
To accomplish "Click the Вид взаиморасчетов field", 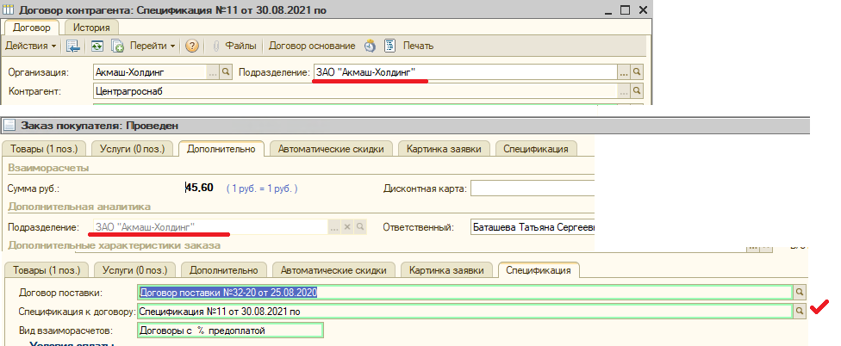I will [x=231, y=331].
